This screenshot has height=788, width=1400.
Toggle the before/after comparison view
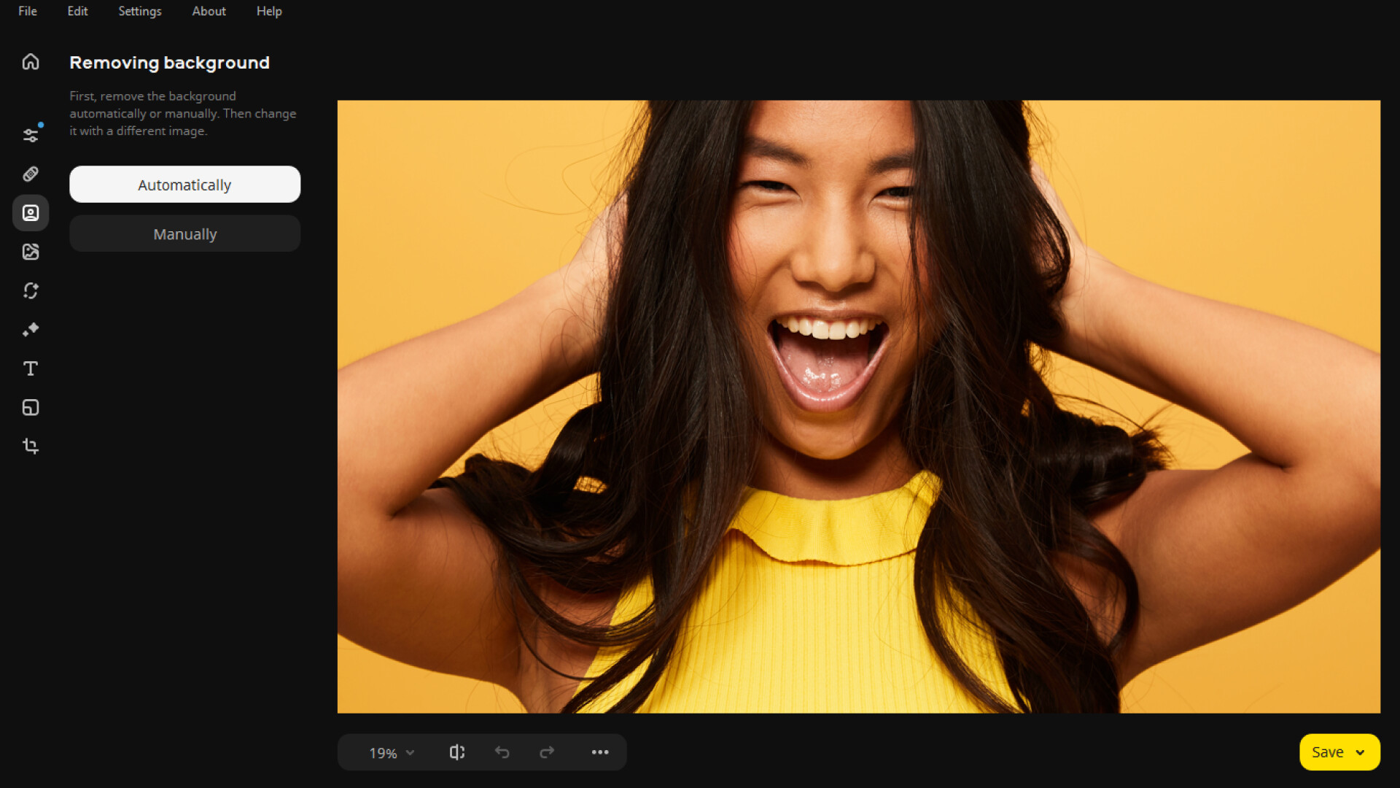click(457, 752)
